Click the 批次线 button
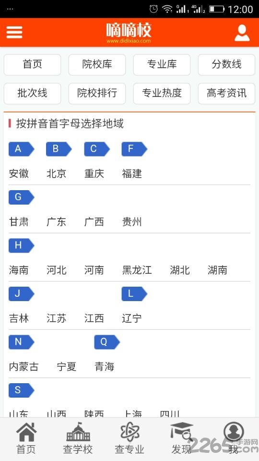This screenshot has width=259, height=461. 32,94
